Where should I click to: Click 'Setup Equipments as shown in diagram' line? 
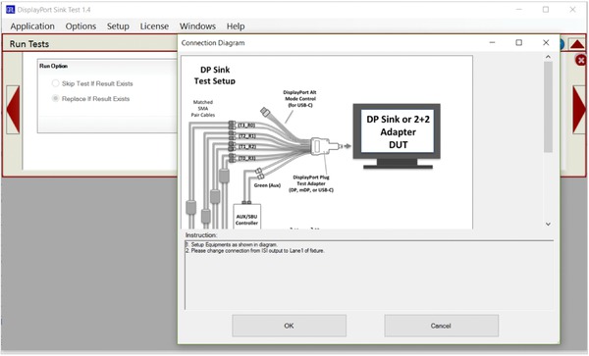click(x=232, y=244)
